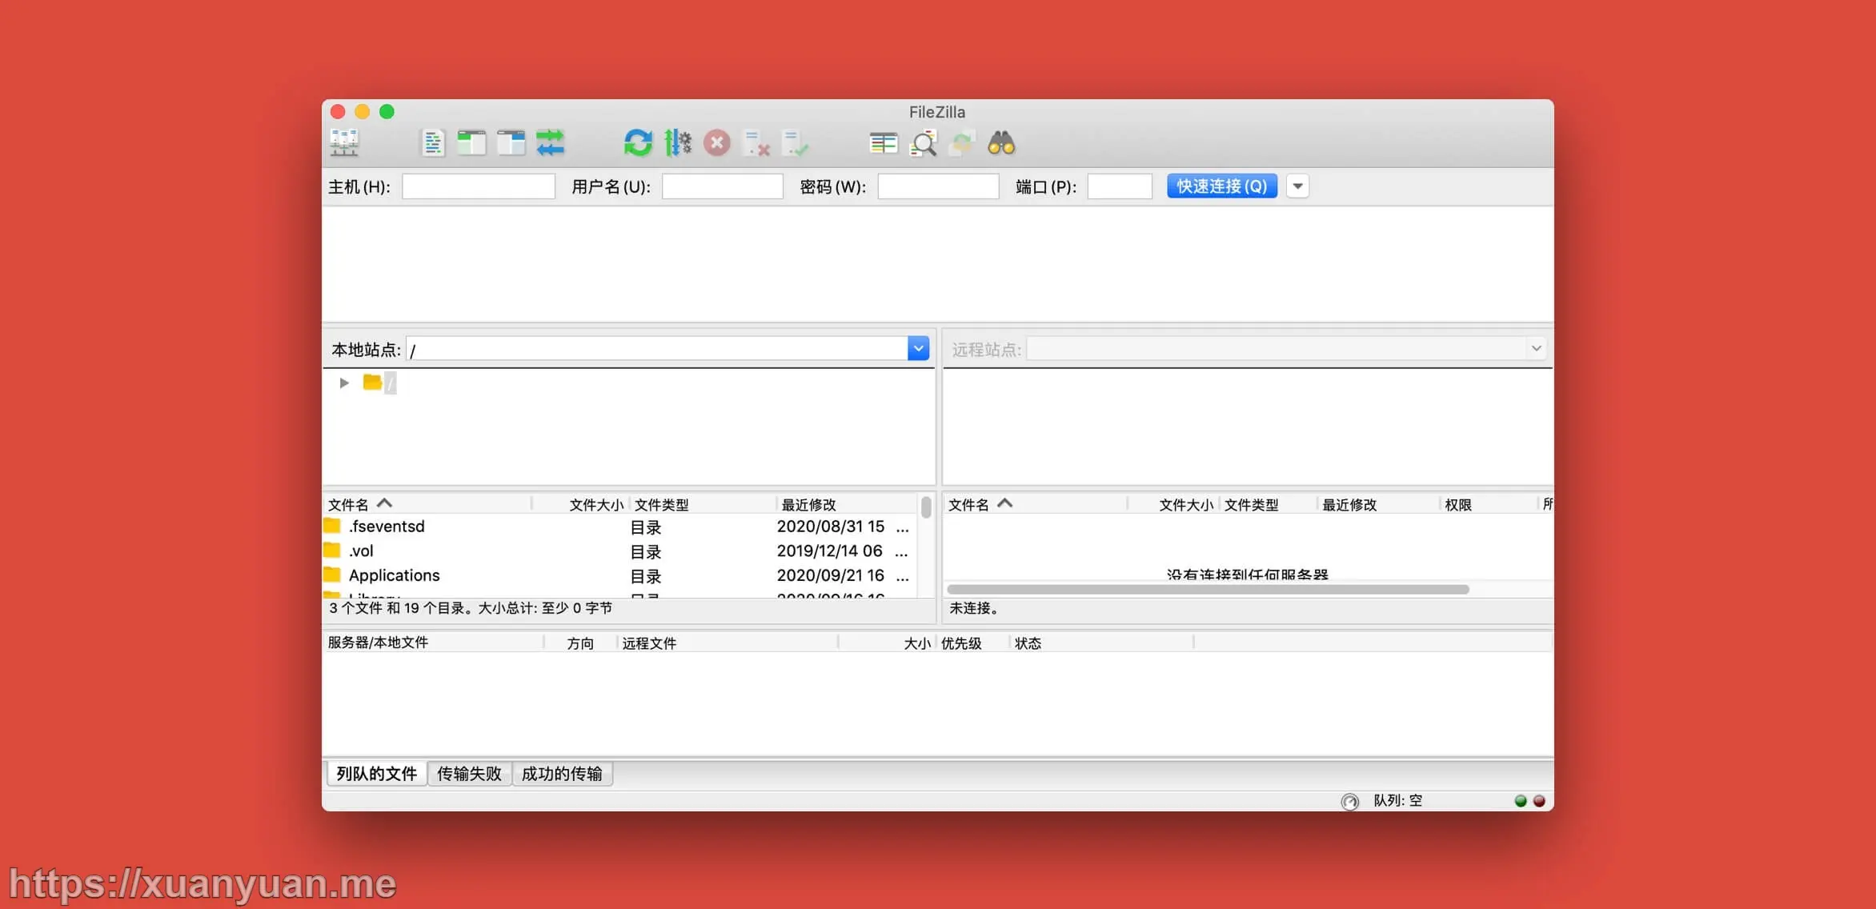Click the local file list scrollbar

pyautogui.click(x=926, y=507)
